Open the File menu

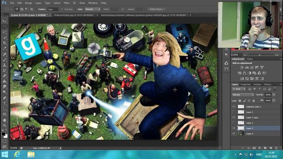coord(12,3)
